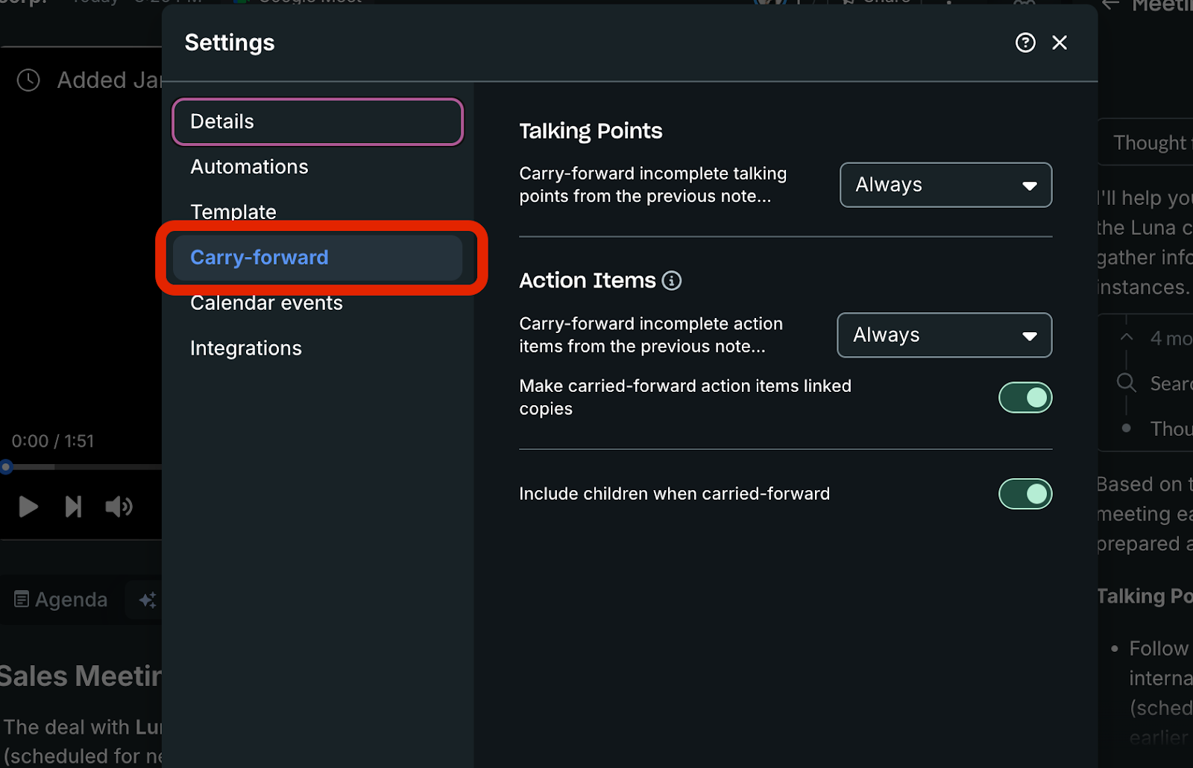Toggle linked copies for carried-forward action items
The image size is (1193, 768).
point(1025,398)
